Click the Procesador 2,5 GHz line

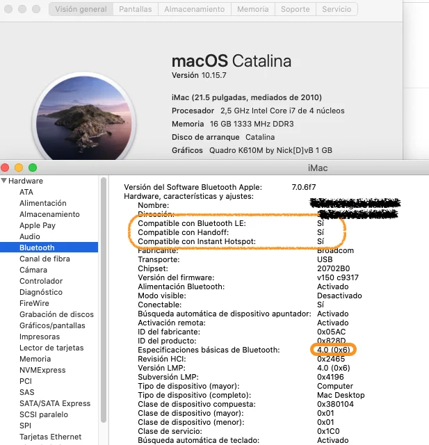258,111
